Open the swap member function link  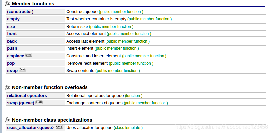point(12,71)
